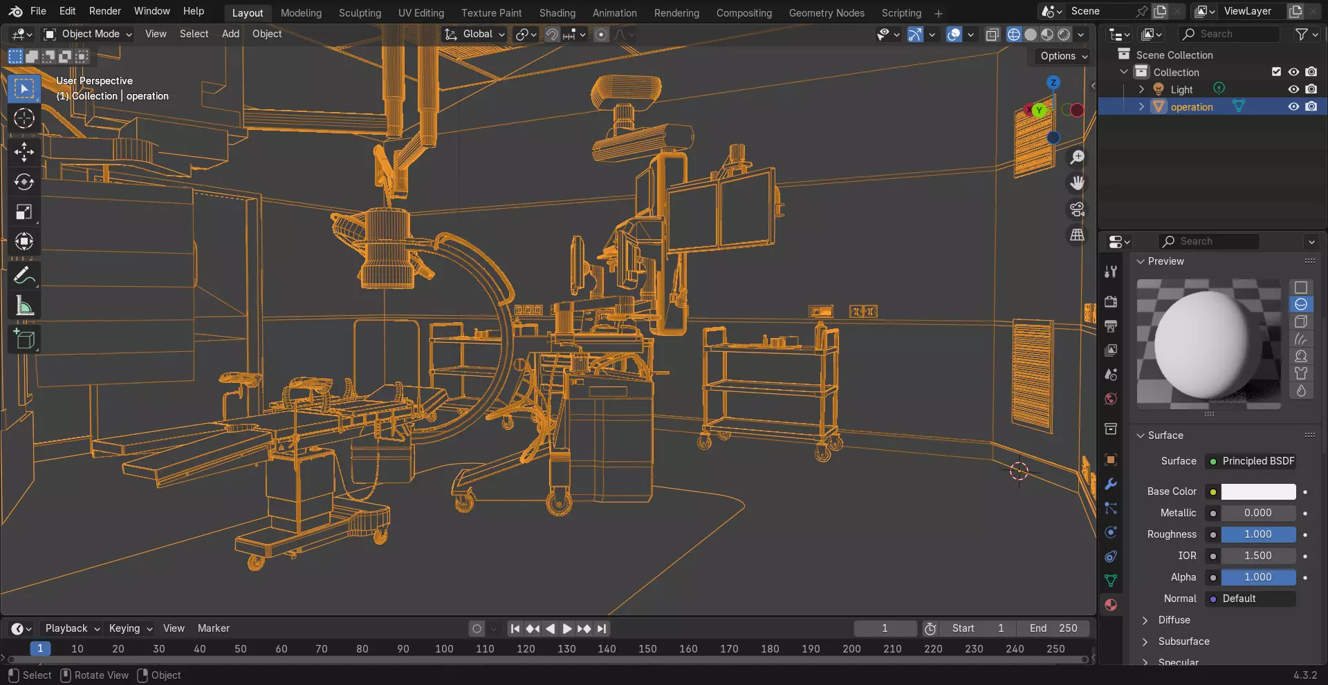This screenshot has width=1328, height=685.
Task: Select the Cursor tool in toolbar
Action: click(24, 118)
